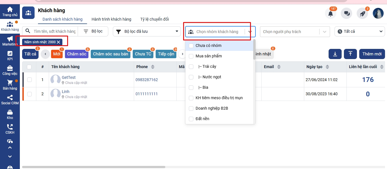Open the Chọn người phụ trách dropdown

[x=295, y=32]
